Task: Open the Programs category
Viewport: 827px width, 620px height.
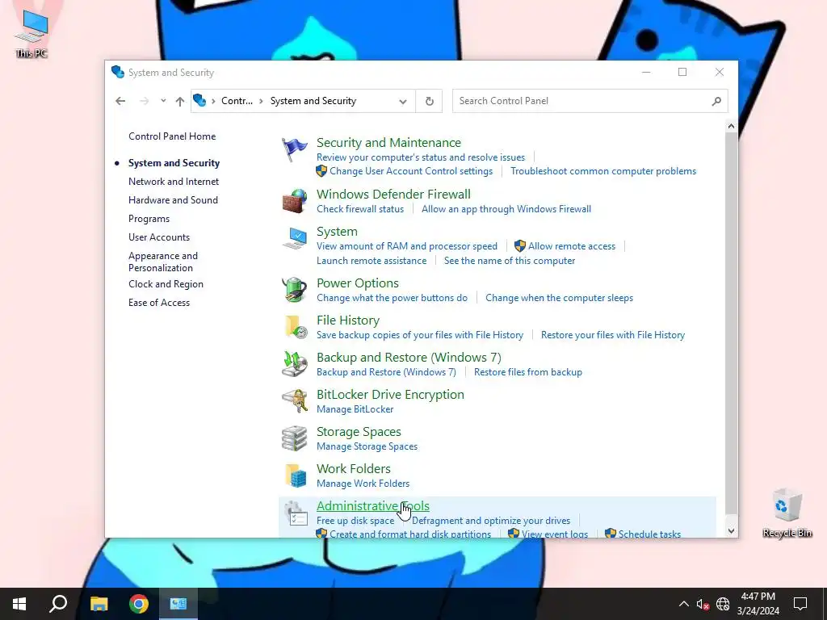Action: tap(149, 219)
